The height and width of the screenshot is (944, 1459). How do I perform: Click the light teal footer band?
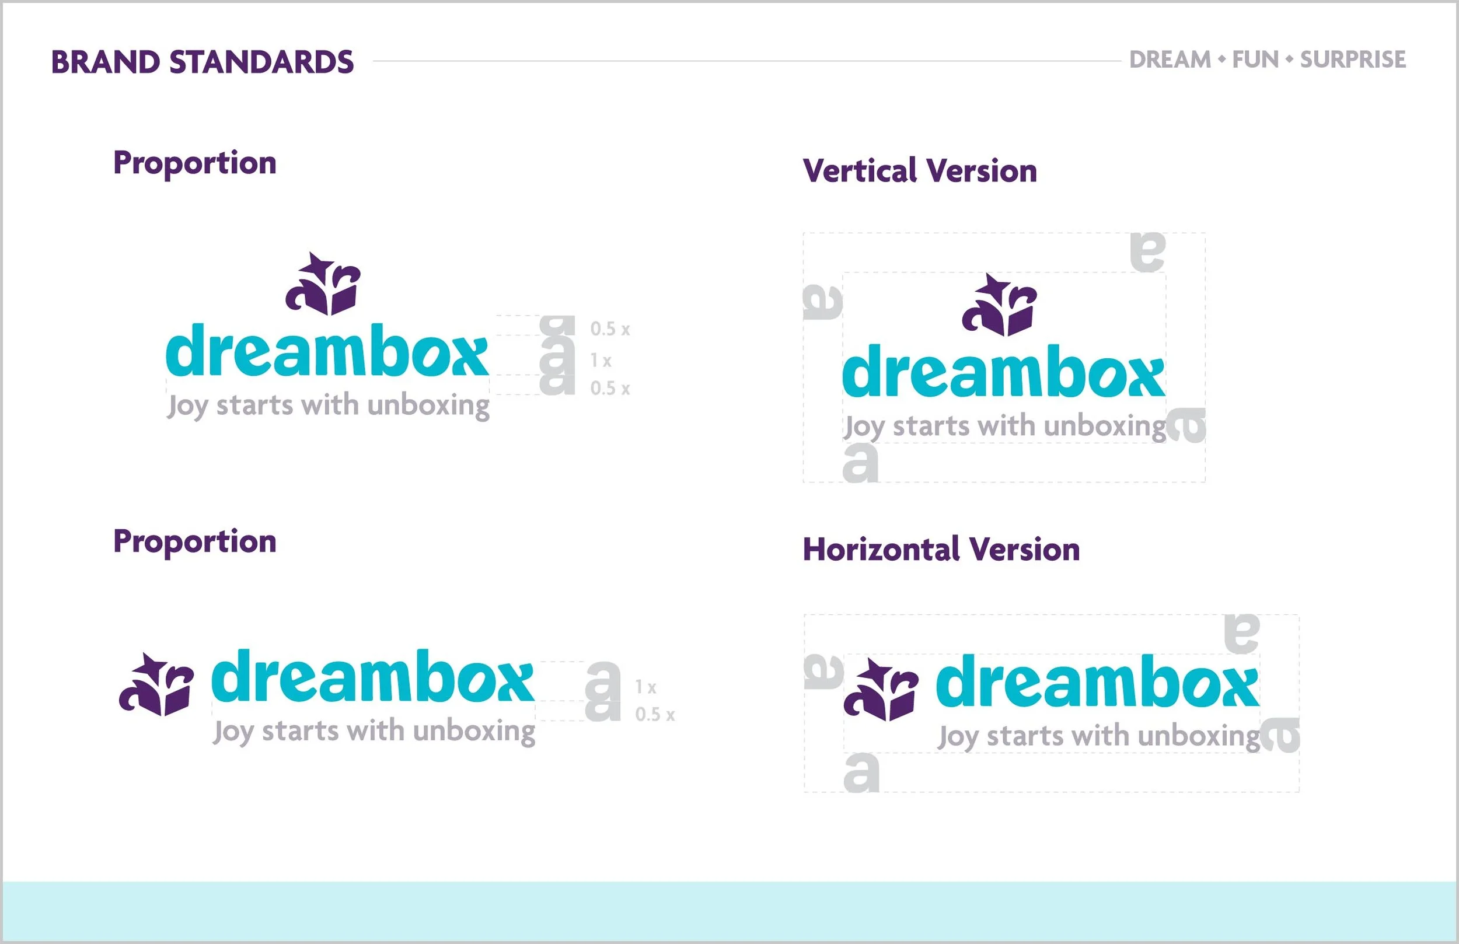(x=729, y=911)
